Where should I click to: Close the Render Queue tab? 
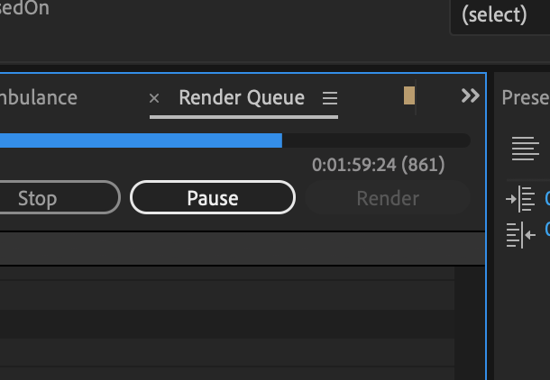click(x=154, y=98)
